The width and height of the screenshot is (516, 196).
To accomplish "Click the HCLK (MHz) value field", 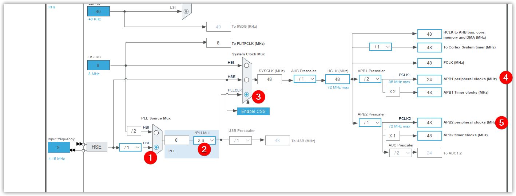I will 337,79.
